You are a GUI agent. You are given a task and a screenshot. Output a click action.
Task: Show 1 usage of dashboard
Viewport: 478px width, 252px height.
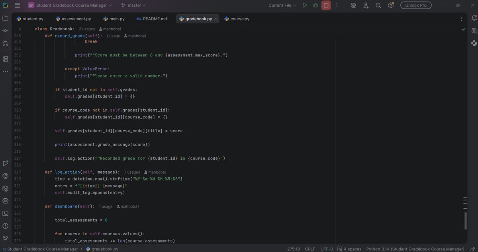(106, 206)
